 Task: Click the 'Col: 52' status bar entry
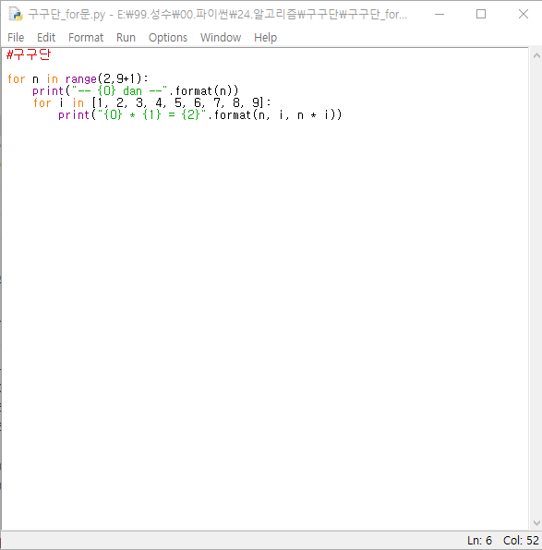coord(521,540)
